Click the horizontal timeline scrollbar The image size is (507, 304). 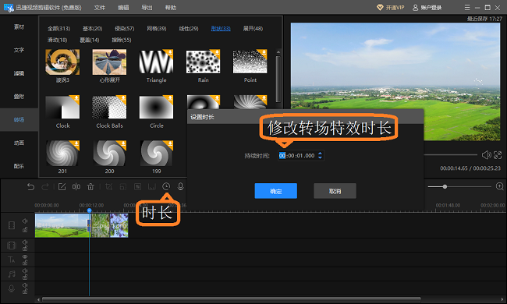point(231,299)
